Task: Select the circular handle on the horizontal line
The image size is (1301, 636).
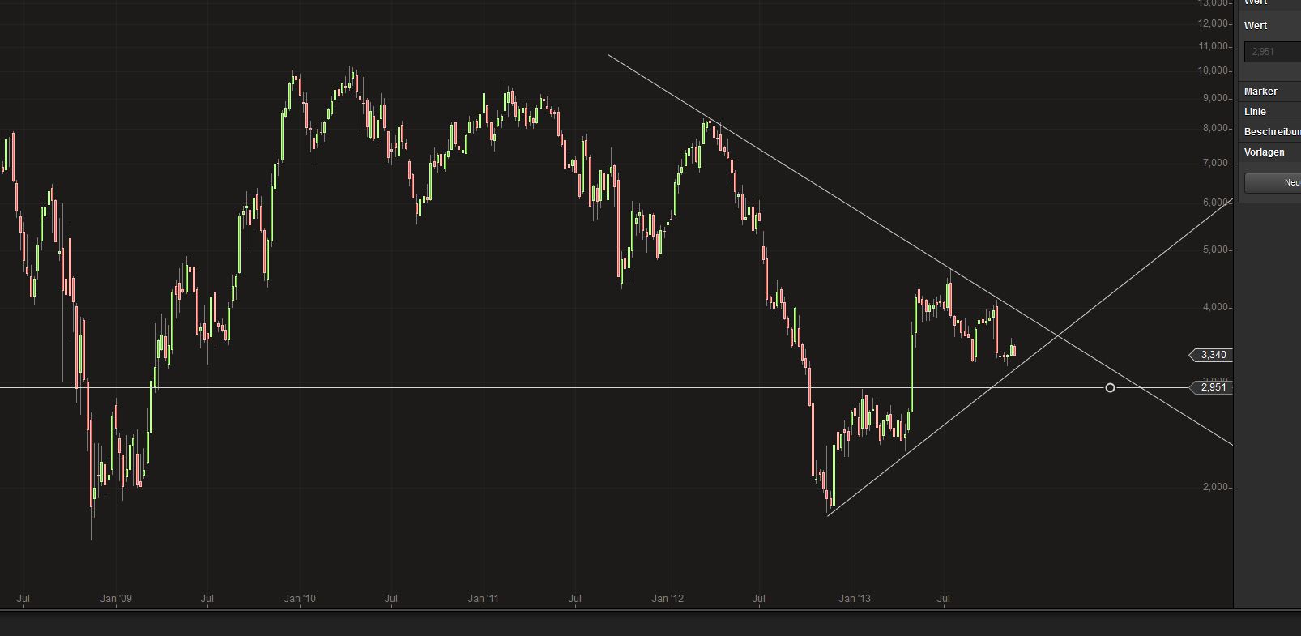Action: (1110, 388)
